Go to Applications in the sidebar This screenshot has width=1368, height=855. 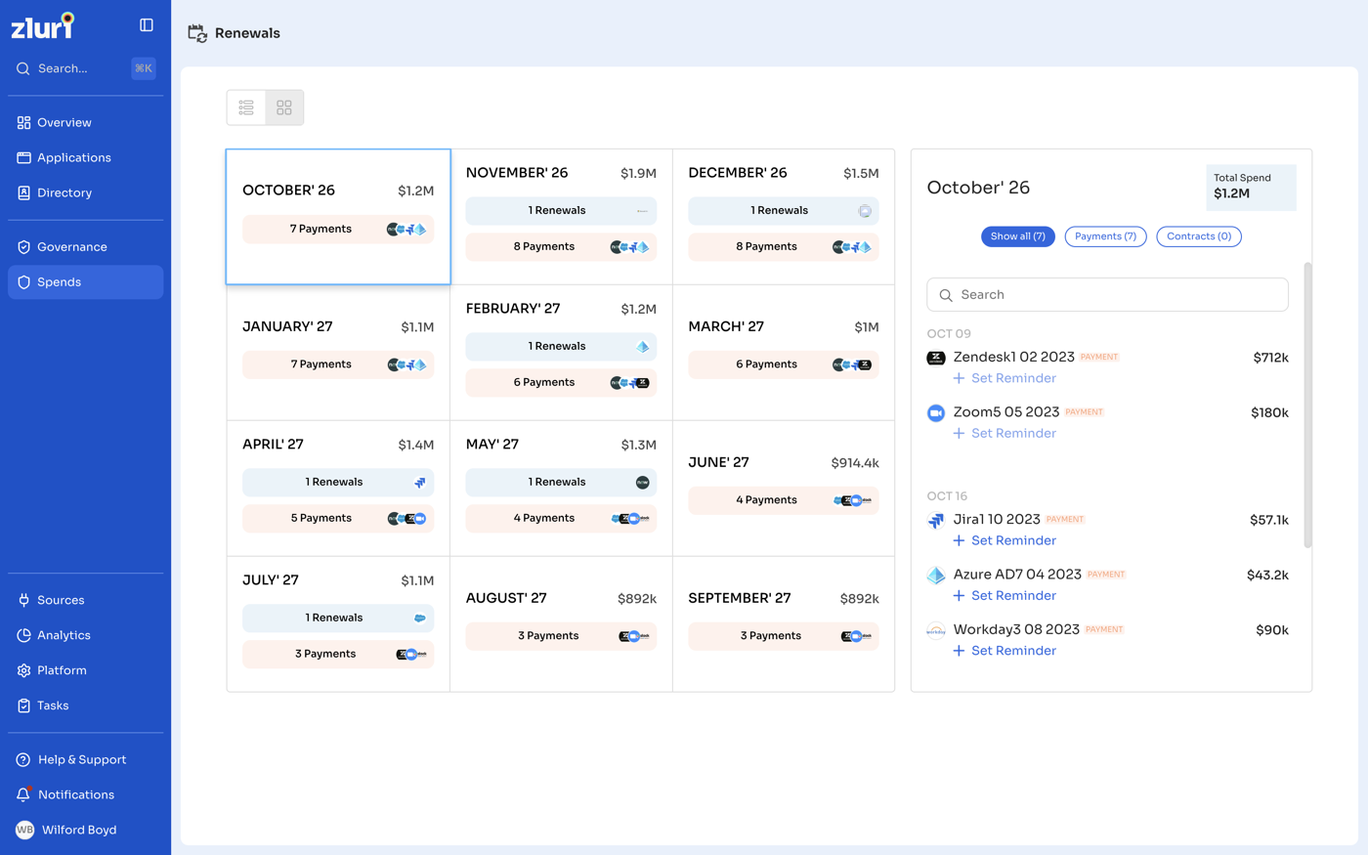(x=86, y=157)
